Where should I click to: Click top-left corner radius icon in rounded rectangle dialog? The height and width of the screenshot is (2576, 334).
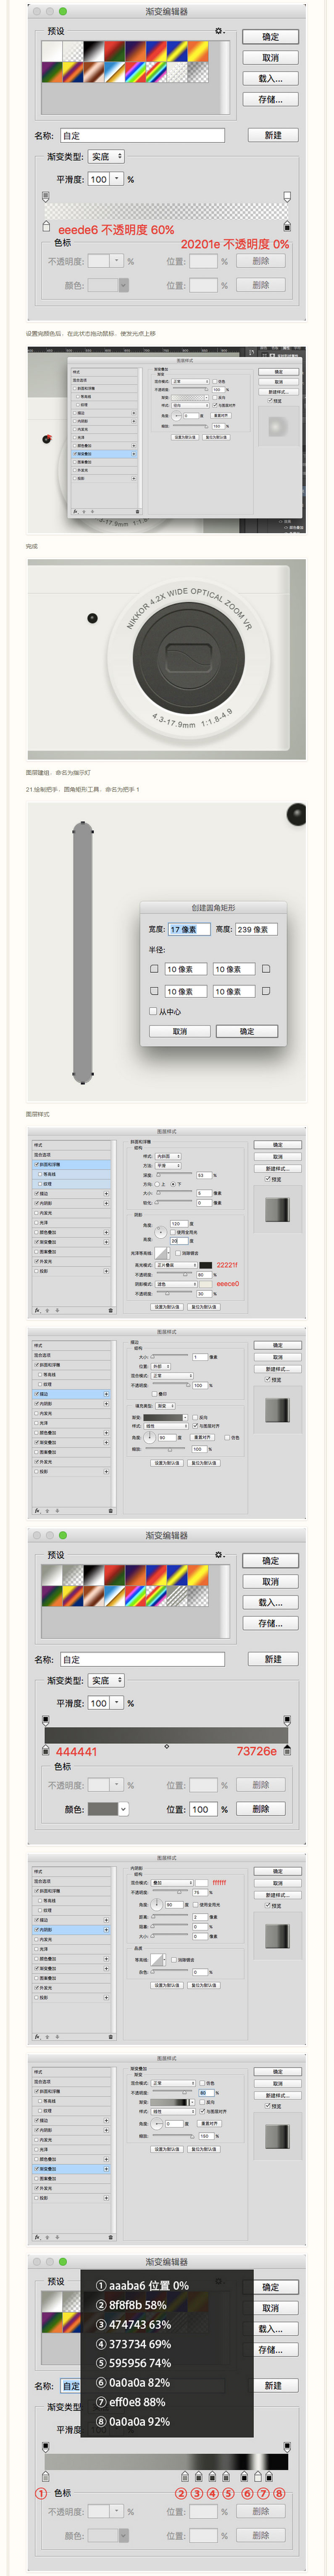pos(154,969)
